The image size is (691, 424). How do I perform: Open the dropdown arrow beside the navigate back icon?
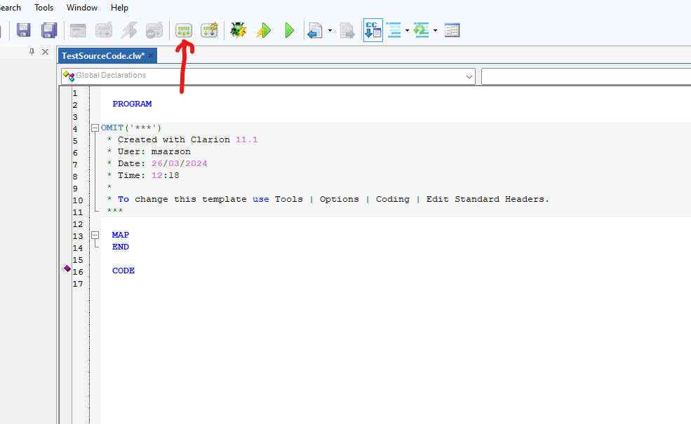point(330,31)
